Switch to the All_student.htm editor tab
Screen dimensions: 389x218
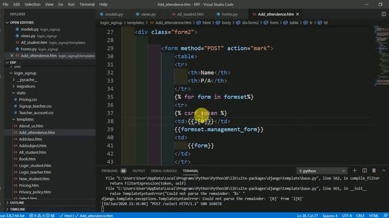pos(190,15)
